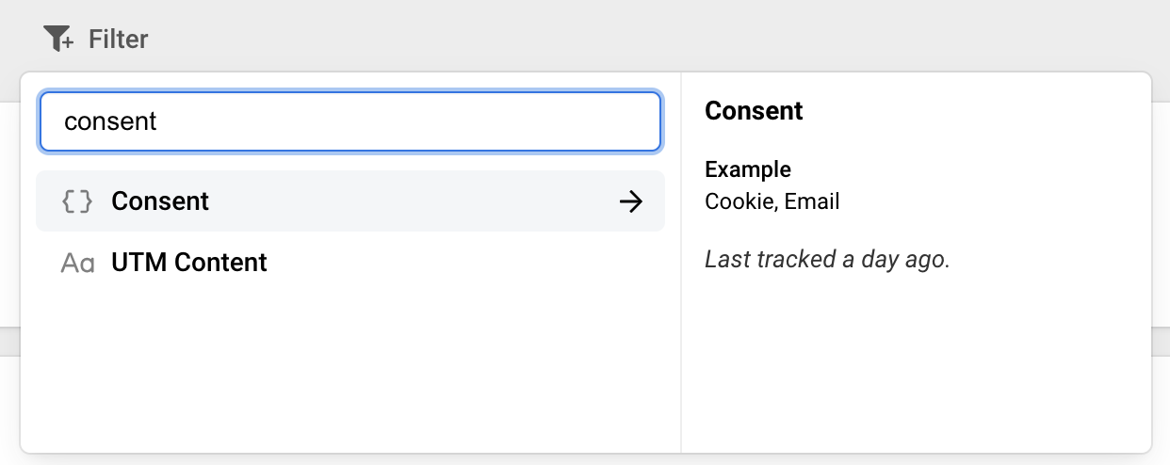This screenshot has width=1170, height=465.
Task: Click empty space below UTM Content result
Action: tap(350, 372)
